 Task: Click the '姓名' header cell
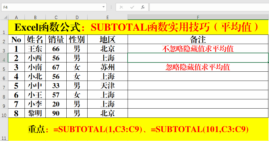point(35,39)
